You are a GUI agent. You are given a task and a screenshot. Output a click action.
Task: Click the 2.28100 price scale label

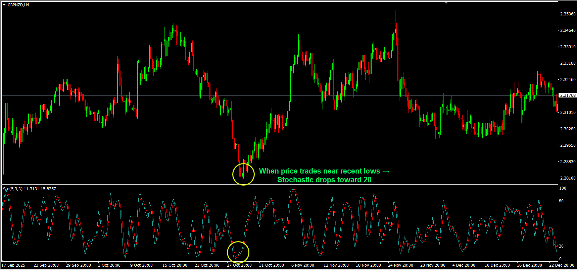coord(567,178)
